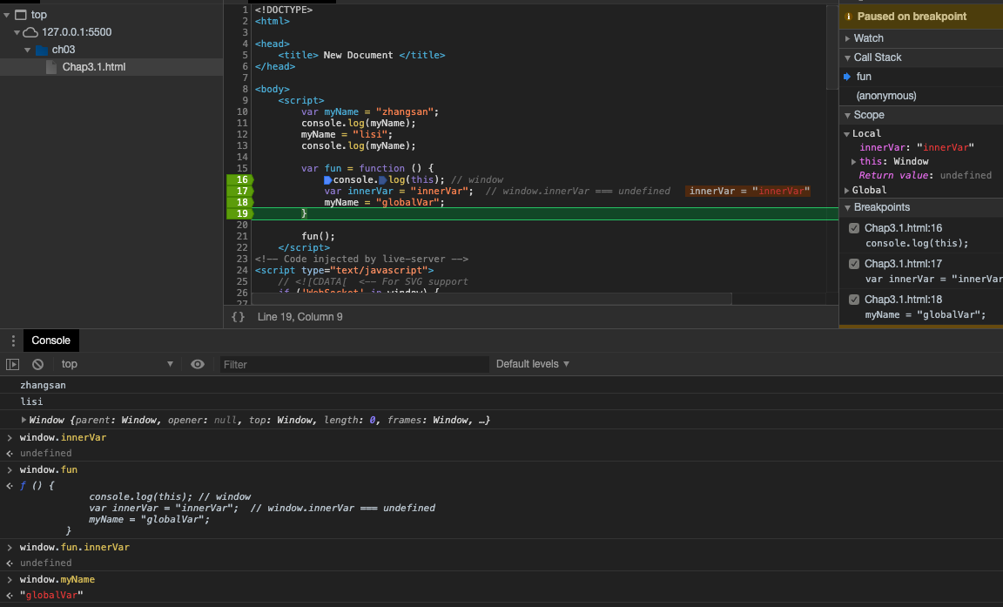Click the line 17 breakpoint marker in gutter
The image size is (1003, 607).
pos(239,191)
